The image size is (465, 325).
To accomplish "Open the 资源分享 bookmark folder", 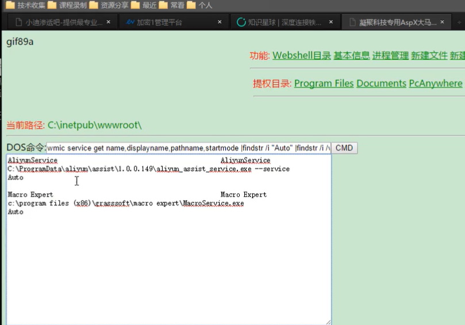I will click(109, 5).
